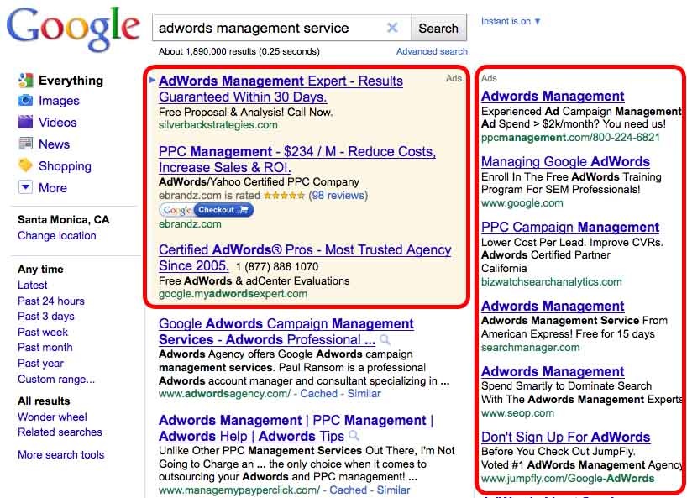Select News search category
The height and width of the screenshot is (498, 687).
coord(54,144)
